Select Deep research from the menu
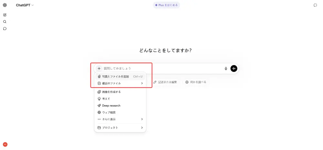Screen dimensions: 323x150 point(120,105)
